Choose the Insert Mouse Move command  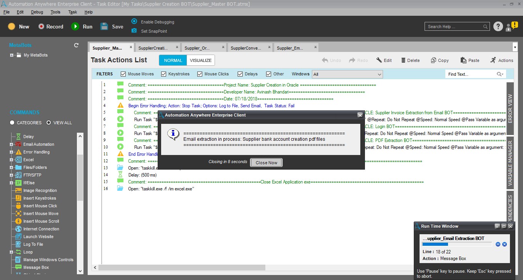click(x=41, y=213)
